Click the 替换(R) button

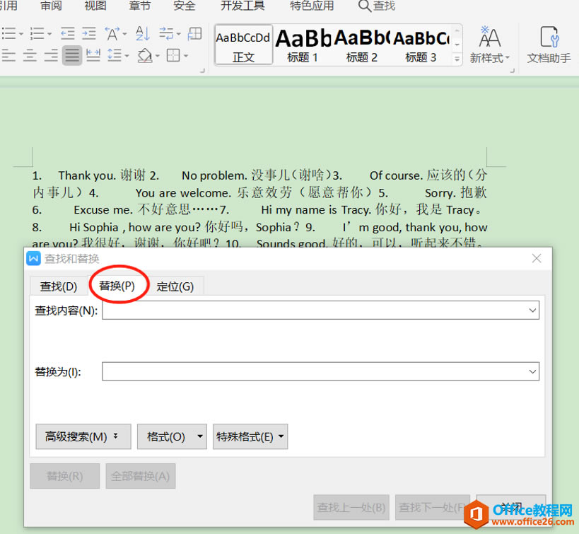pyautogui.click(x=64, y=476)
